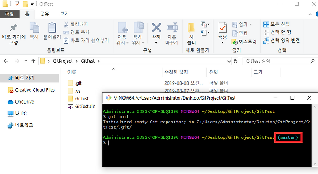Click Edit (편집) in ribbon
Image resolution: width=318 pixels, height=174 pixels.
click(x=240, y=33)
